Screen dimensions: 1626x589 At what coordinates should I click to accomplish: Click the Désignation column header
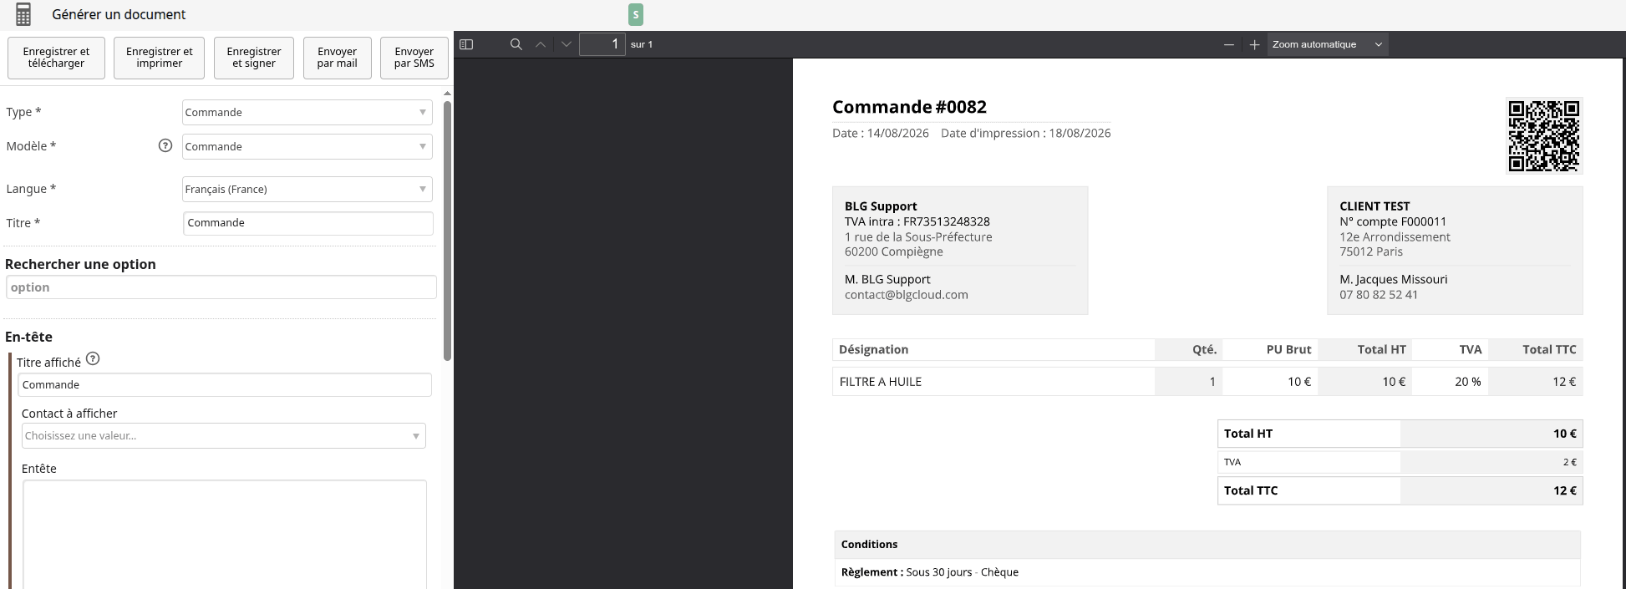(x=874, y=349)
